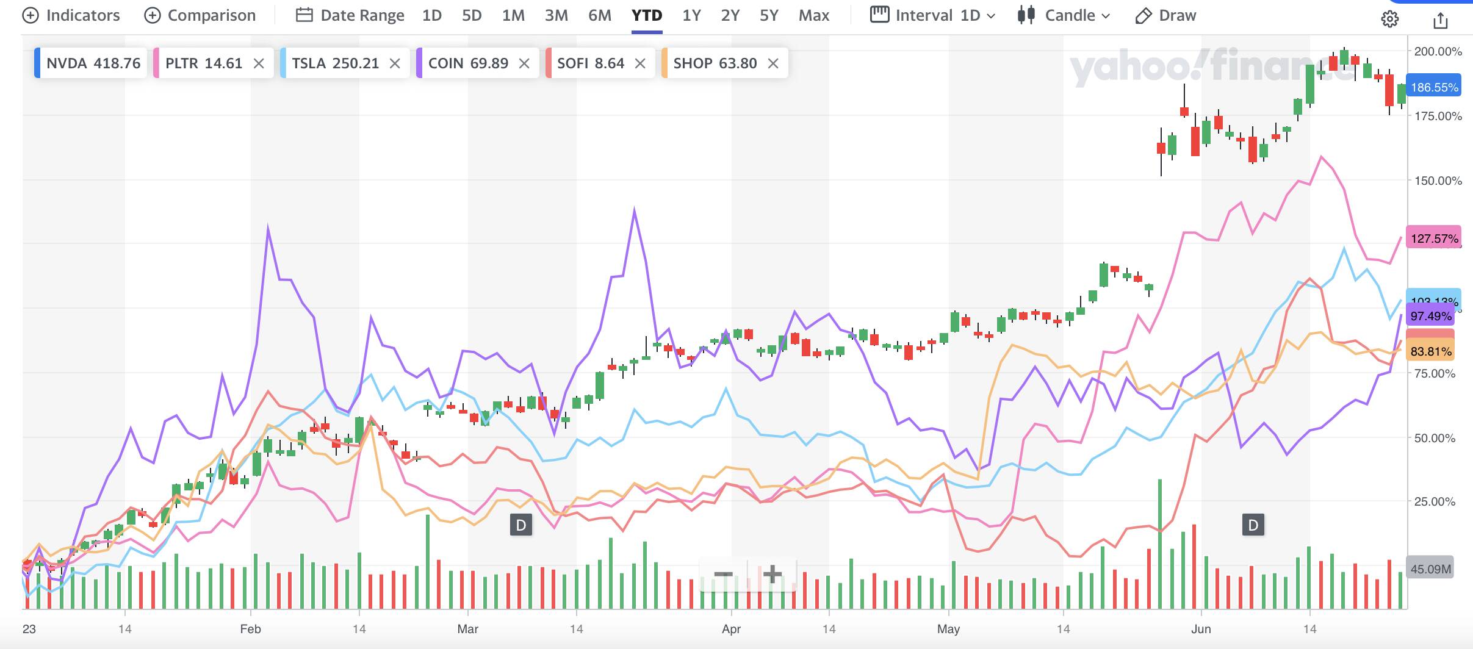This screenshot has width=1473, height=649.
Task: Select the 1D range
Action: [432, 15]
